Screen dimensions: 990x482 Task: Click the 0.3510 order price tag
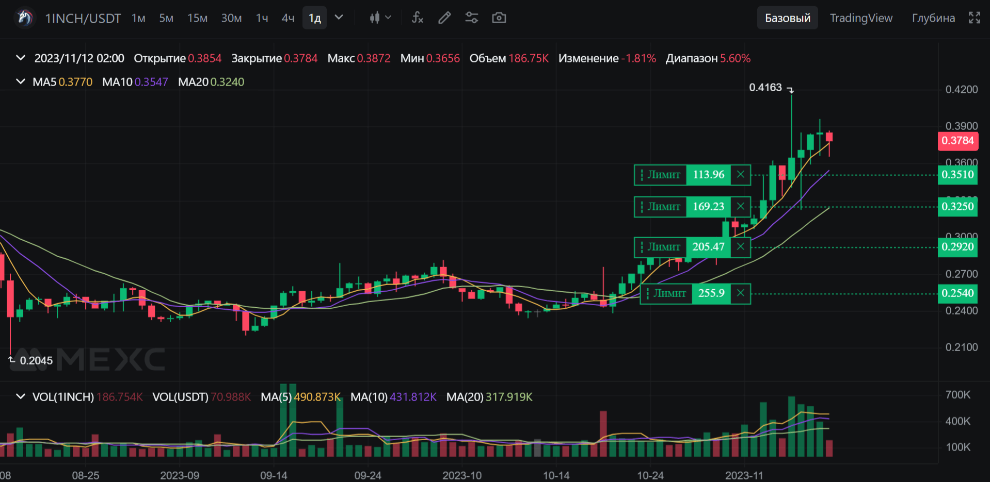coord(958,175)
